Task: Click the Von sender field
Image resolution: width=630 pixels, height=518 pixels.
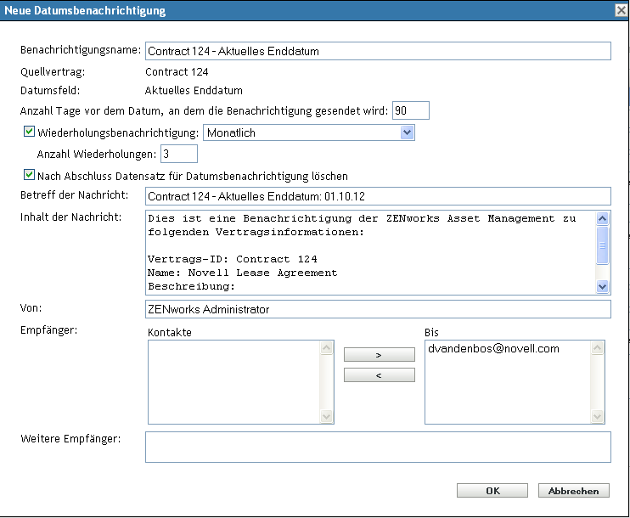Action: click(x=378, y=309)
